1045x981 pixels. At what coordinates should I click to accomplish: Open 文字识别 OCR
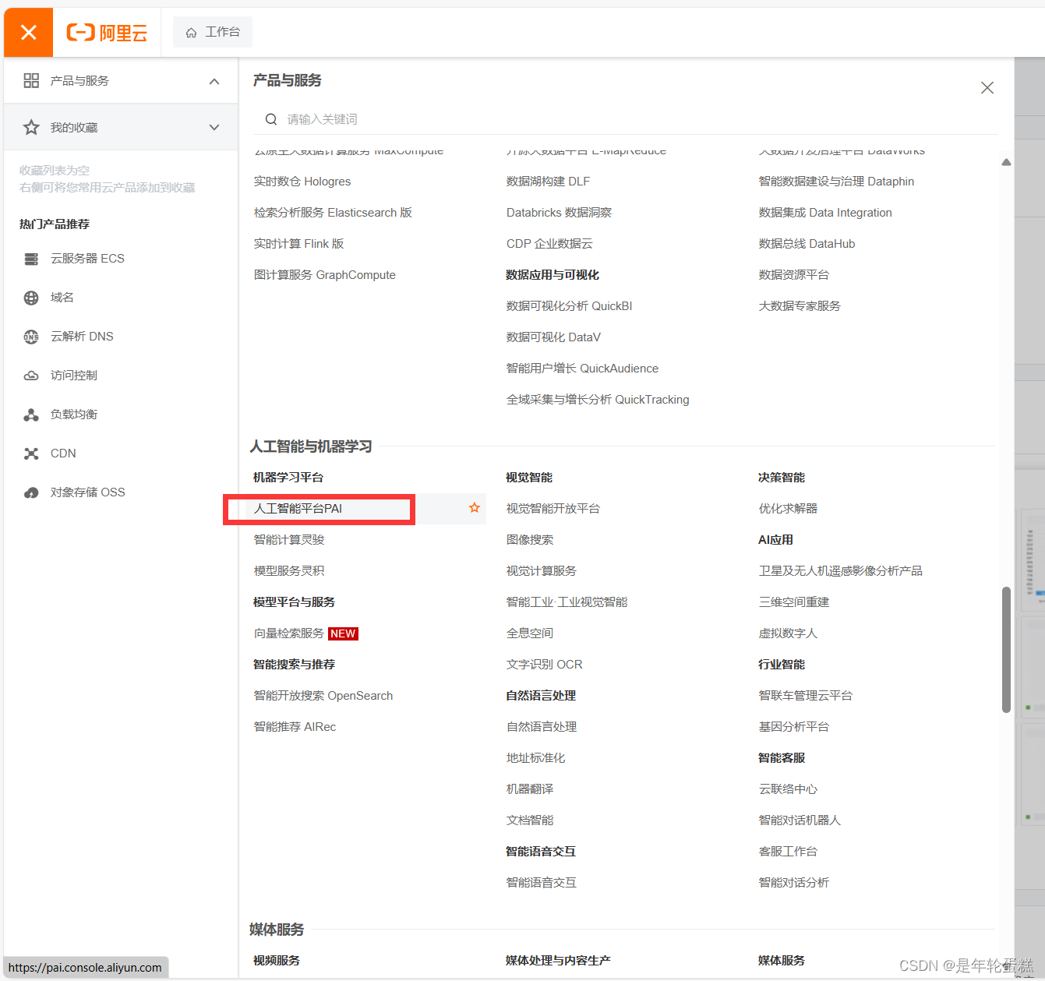click(x=544, y=665)
